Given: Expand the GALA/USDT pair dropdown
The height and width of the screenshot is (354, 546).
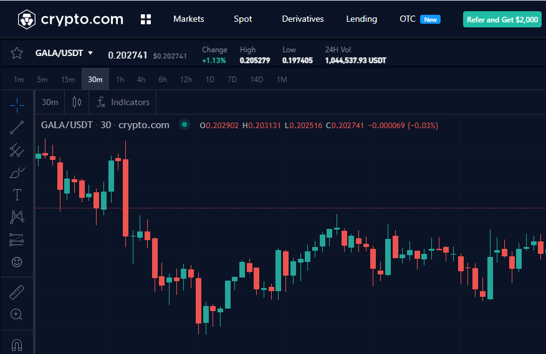Looking at the screenshot, I should click(x=90, y=54).
